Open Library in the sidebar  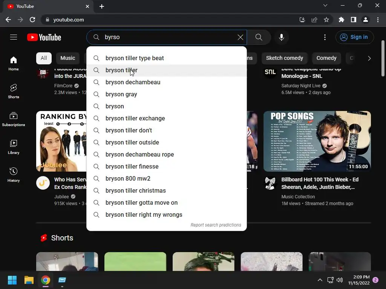(14, 147)
